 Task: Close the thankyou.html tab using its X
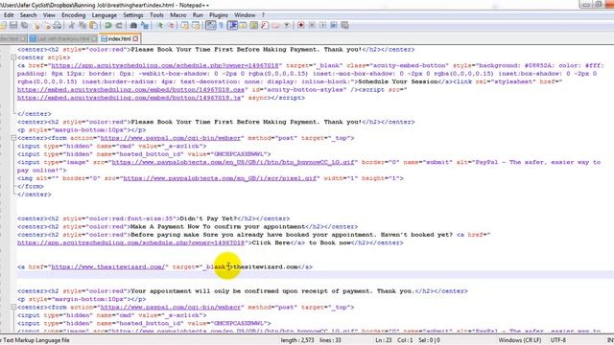tap(94, 38)
